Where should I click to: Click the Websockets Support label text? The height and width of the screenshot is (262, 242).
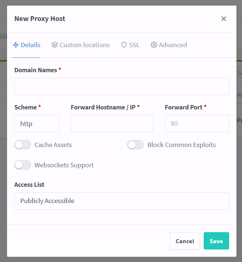(x=64, y=165)
